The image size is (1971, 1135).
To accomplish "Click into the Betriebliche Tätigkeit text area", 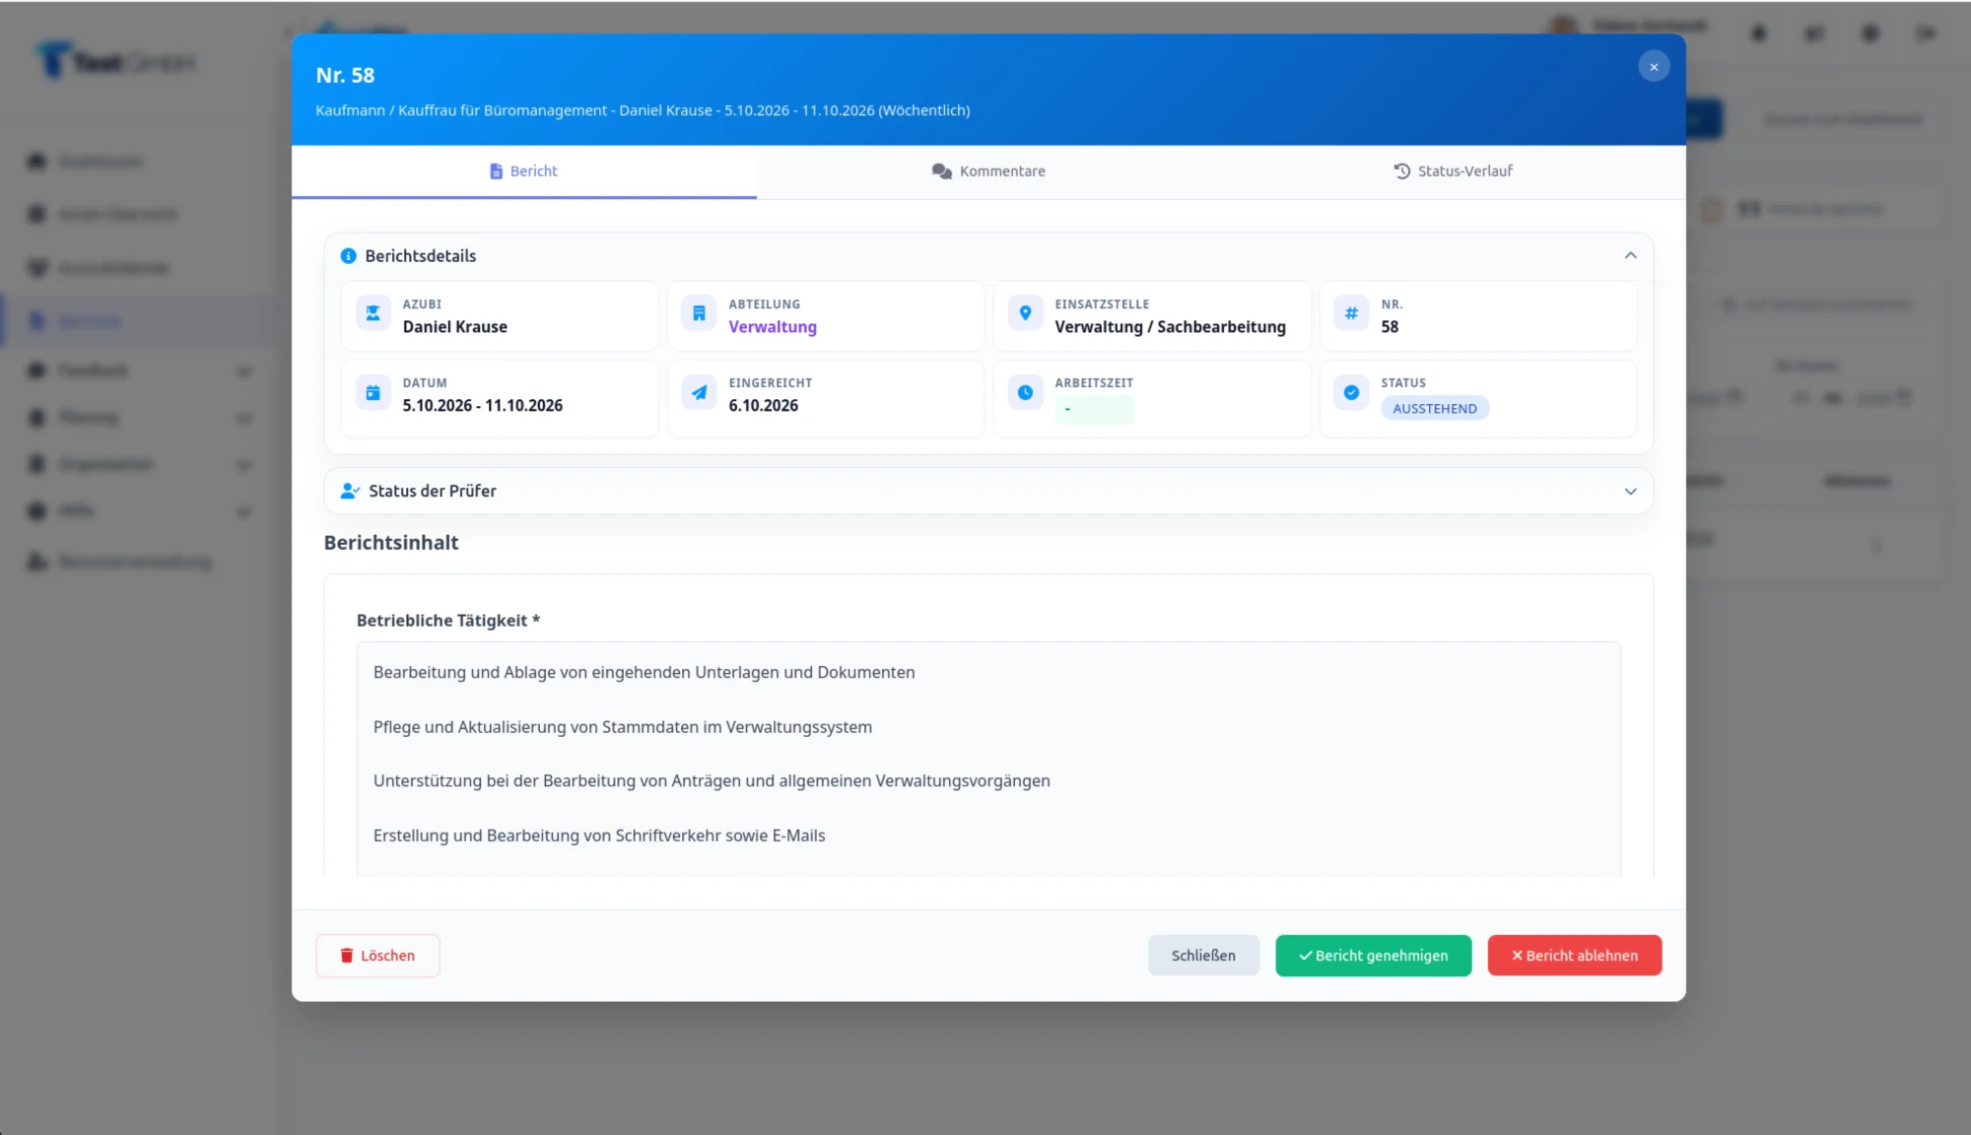I will tap(988, 759).
